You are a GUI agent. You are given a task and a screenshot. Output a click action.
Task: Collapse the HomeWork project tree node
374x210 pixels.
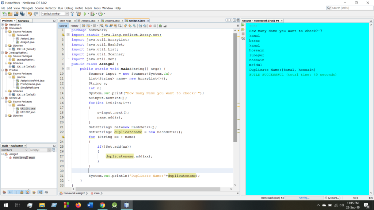[3, 28]
